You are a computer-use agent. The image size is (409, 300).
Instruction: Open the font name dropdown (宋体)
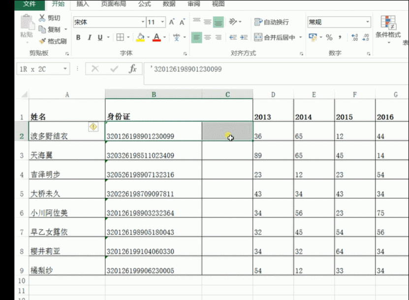(x=143, y=22)
